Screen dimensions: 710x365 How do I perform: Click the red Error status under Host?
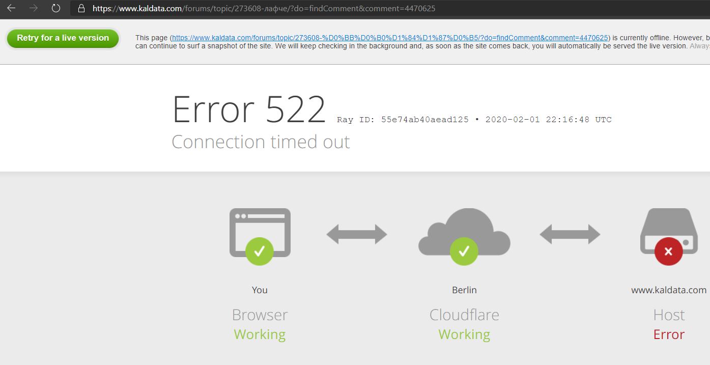(x=669, y=334)
